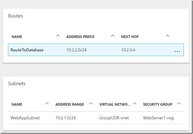Click sort caret beside NEXT HOP column
Image resolution: width=193 pixels, height=134 pixels.
click(x=167, y=36)
